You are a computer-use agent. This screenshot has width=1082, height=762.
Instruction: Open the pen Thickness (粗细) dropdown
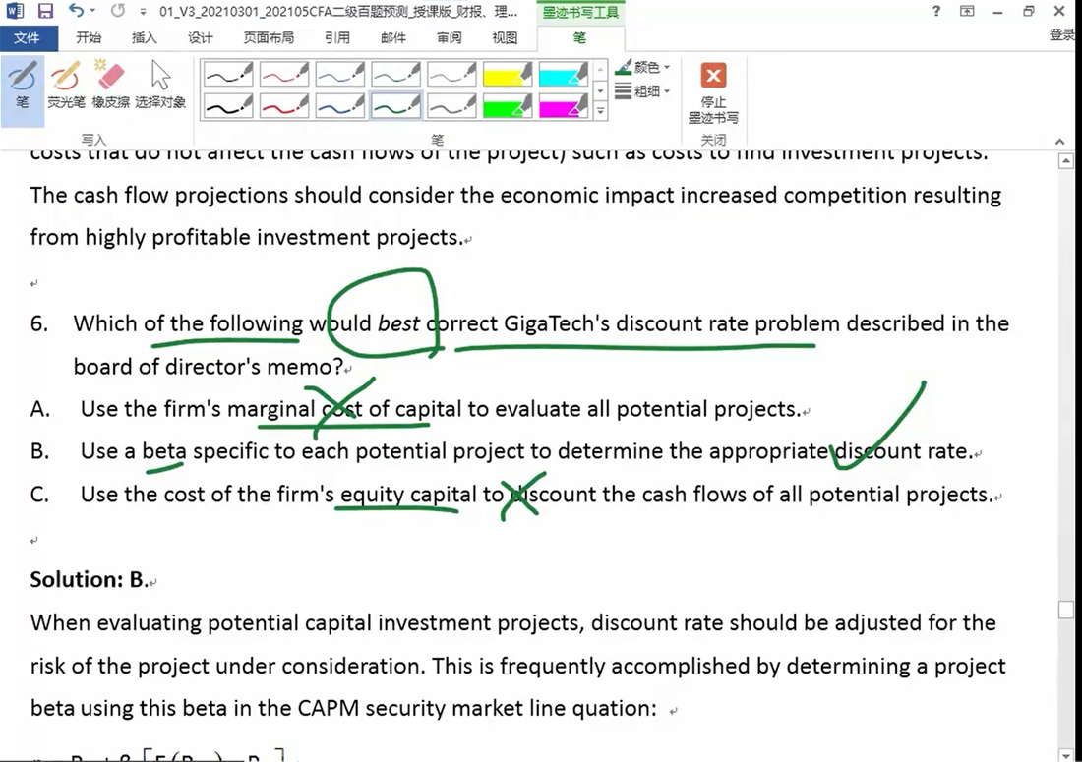(x=643, y=91)
